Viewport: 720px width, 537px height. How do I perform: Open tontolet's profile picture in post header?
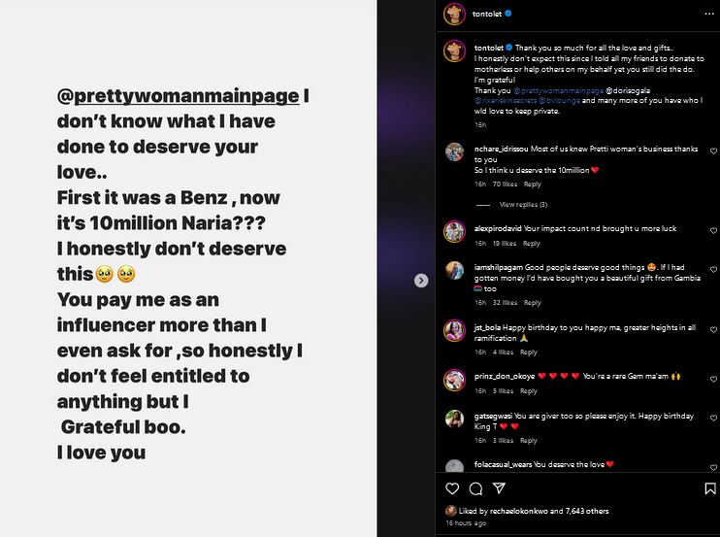coord(453,15)
